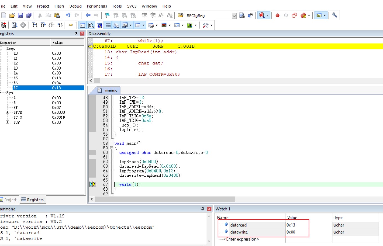The height and width of the screenshot is (246, 383).
Task: Open Toolbox dropdown arrow
Action: click(211, 25)
